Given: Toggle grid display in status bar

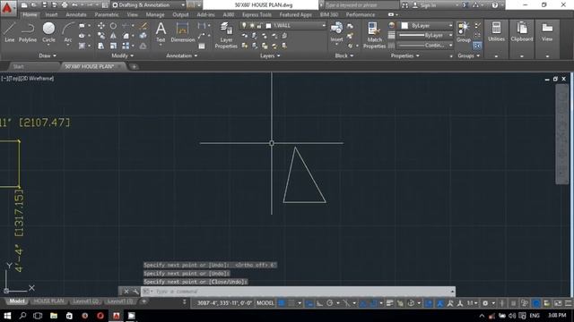Looking at the screenshot, I should [282, 303].
